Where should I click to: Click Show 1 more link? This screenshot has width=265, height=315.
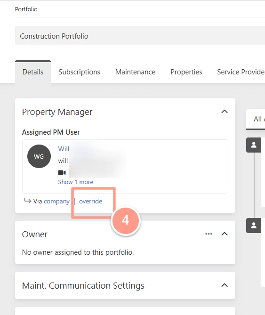(x=76, y=182)
